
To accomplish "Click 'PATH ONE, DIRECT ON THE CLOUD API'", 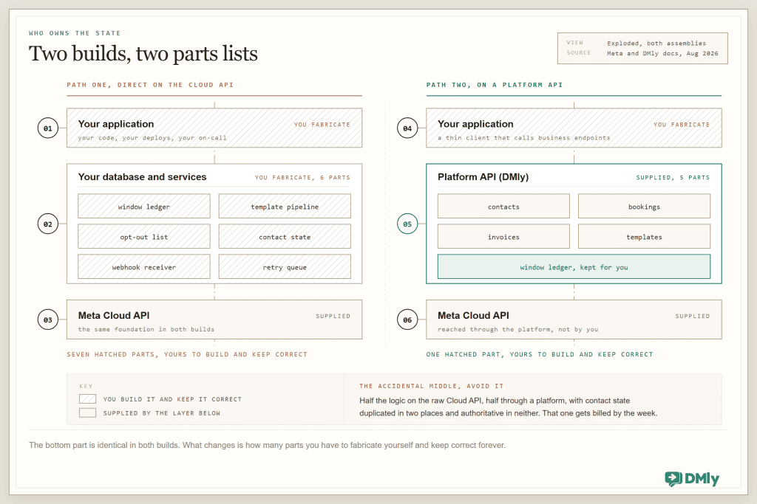I will tap(150, 85).
